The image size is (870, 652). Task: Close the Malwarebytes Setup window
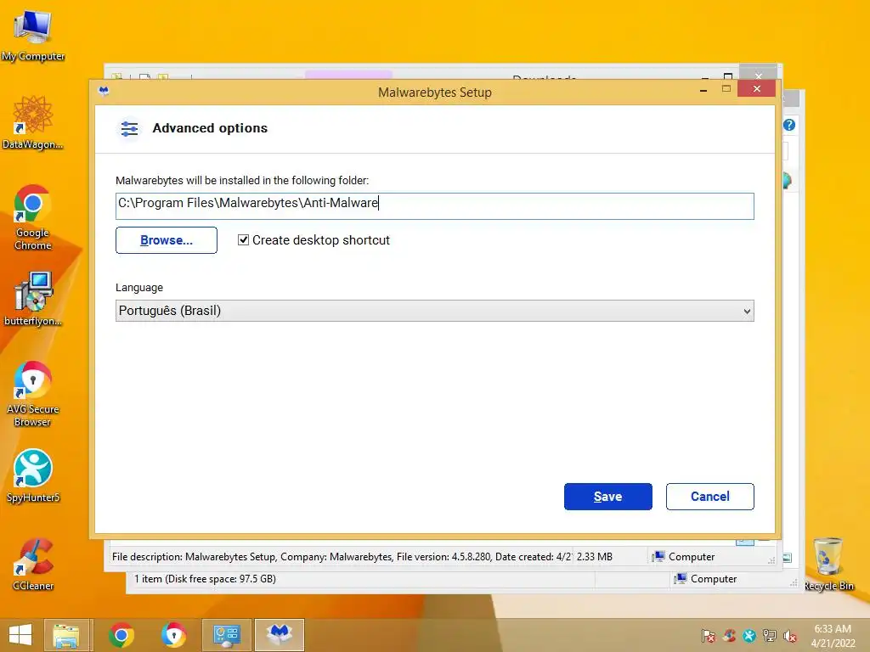(x=756, y=88)
